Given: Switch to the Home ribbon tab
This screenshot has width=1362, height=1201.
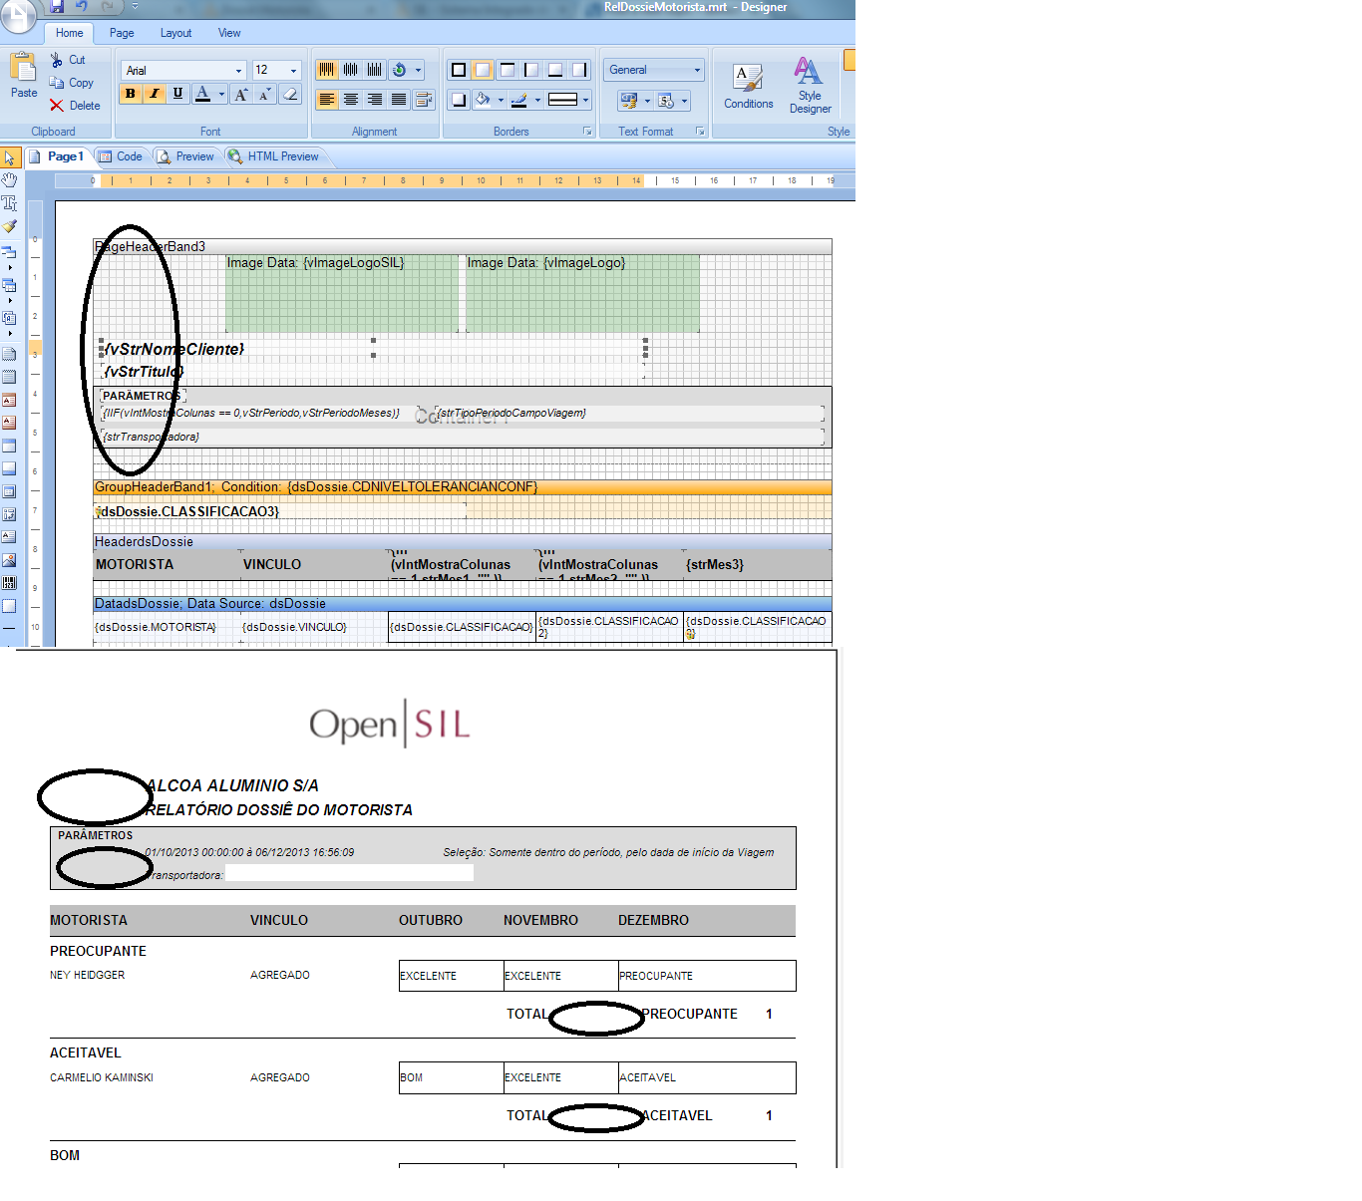Looking at the screenshot, I should pyautogui.click(x=70, y=33).
